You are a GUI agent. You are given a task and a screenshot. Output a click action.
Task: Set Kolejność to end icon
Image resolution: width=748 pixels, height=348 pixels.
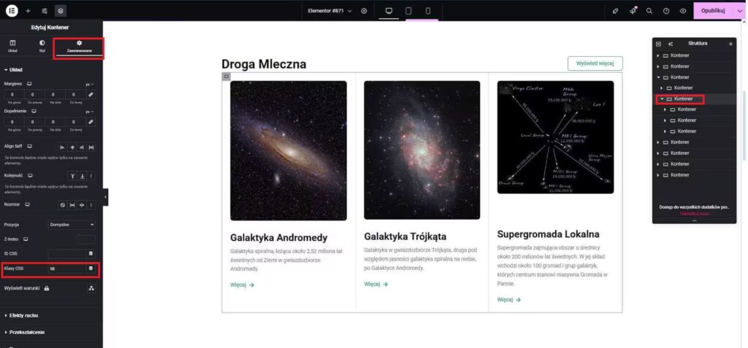[x=82, y=176]
